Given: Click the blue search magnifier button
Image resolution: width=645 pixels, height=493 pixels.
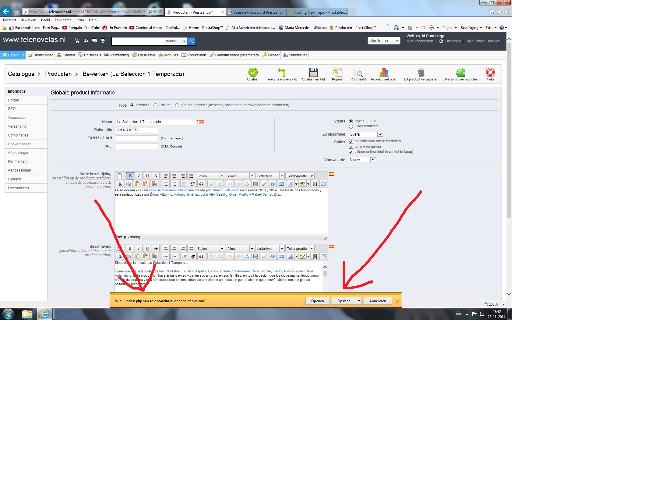Looking at the screenshot, I should point(191,41).
